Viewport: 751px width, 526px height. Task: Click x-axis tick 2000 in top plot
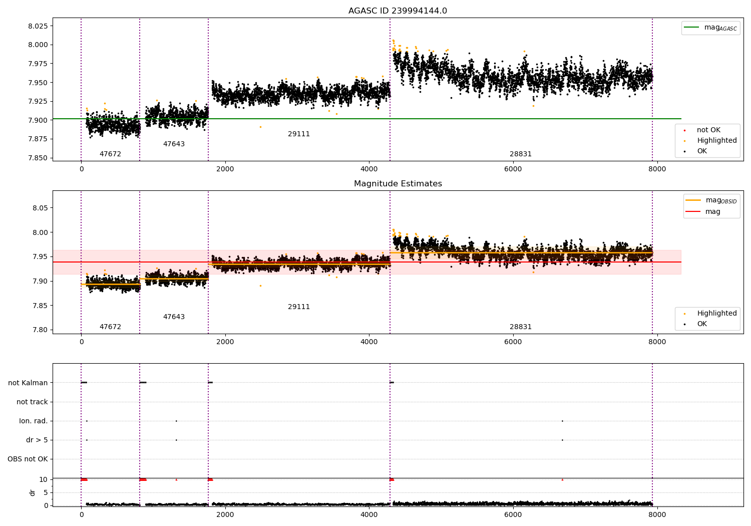[225, 169]
